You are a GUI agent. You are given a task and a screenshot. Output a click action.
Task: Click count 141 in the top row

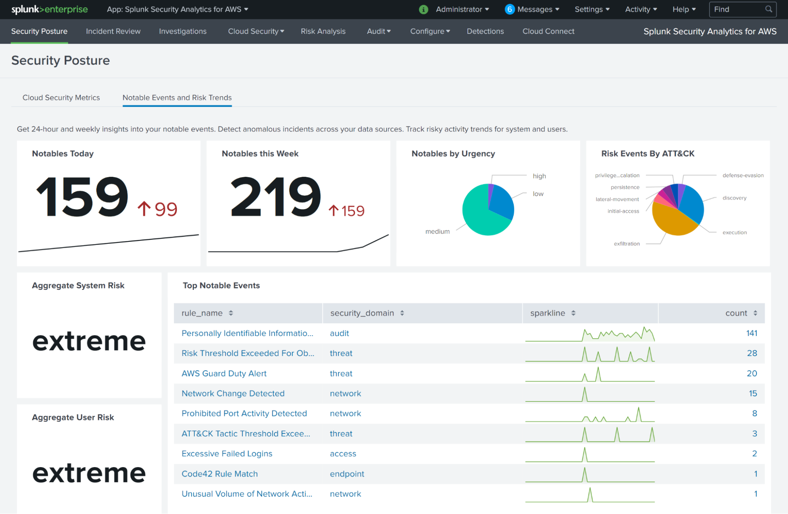751,333
